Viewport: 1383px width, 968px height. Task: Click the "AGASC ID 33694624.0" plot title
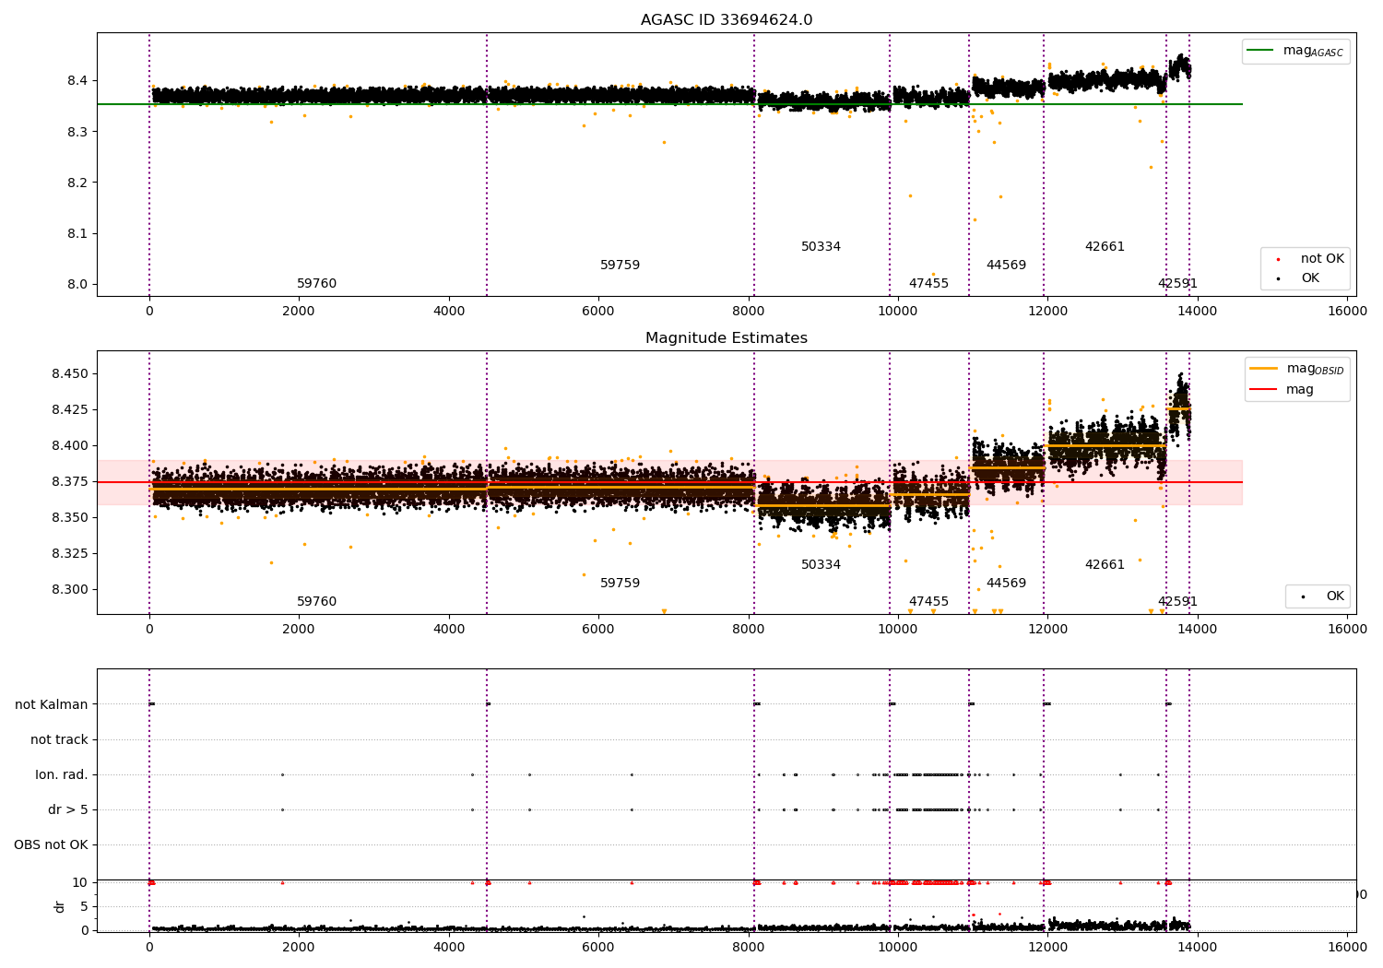click(x=727, y=20)
